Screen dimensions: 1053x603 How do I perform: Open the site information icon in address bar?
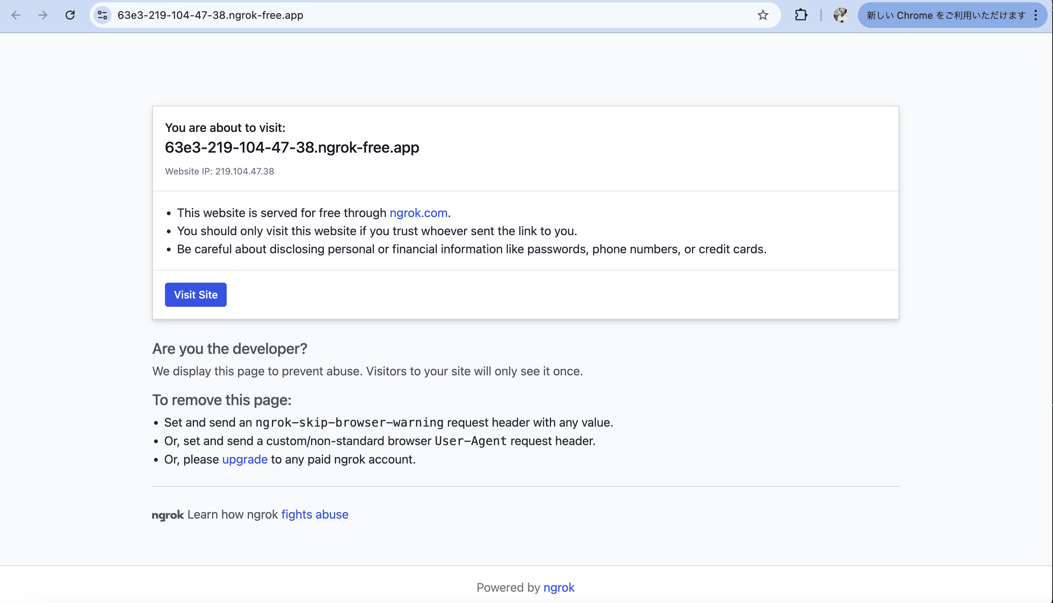pos(102,15)
